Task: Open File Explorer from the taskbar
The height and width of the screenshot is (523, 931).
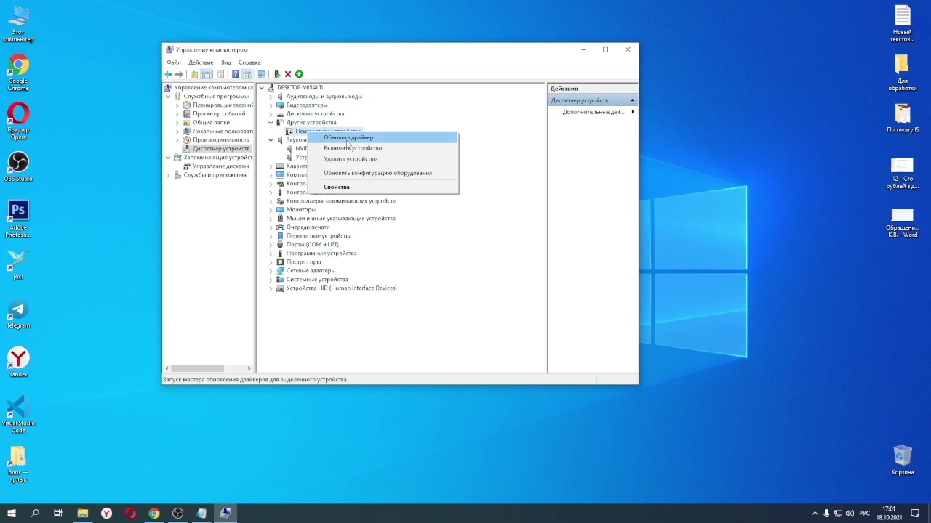Action: tap(82, 514)
